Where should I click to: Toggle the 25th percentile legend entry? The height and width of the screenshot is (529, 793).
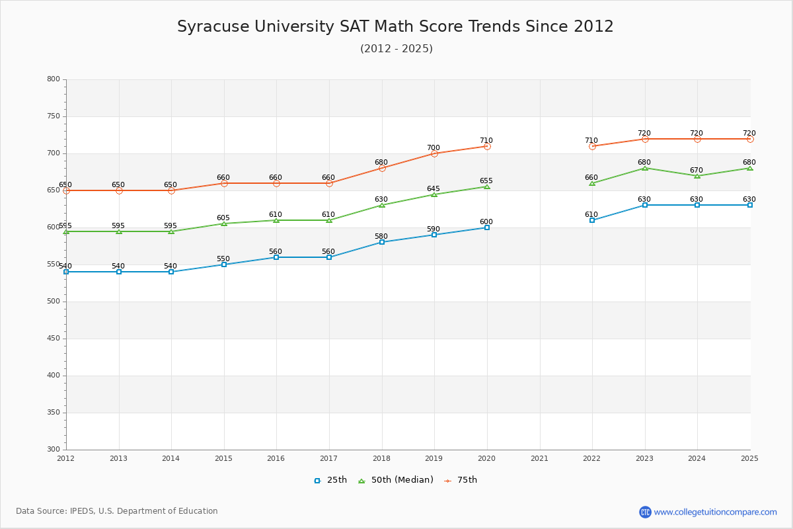point(330,480)
